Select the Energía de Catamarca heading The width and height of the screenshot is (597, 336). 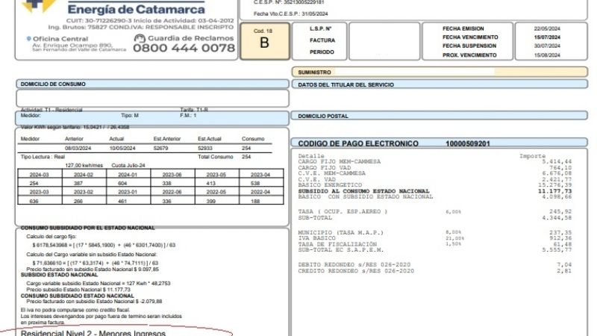pos(136,8)
